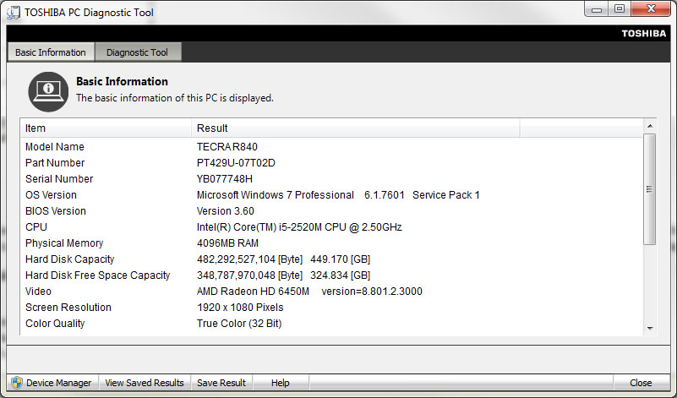Click the laptop info icon beside Basic Information
The height and width of the screenshot is (398, 677).
point(48,91)
